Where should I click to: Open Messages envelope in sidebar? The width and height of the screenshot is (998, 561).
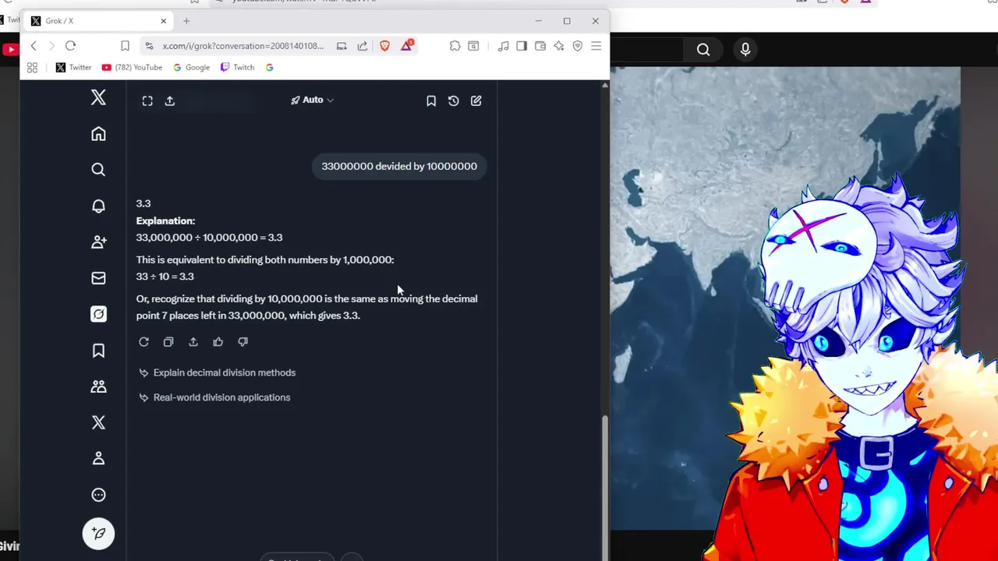(x=98, y=278)
